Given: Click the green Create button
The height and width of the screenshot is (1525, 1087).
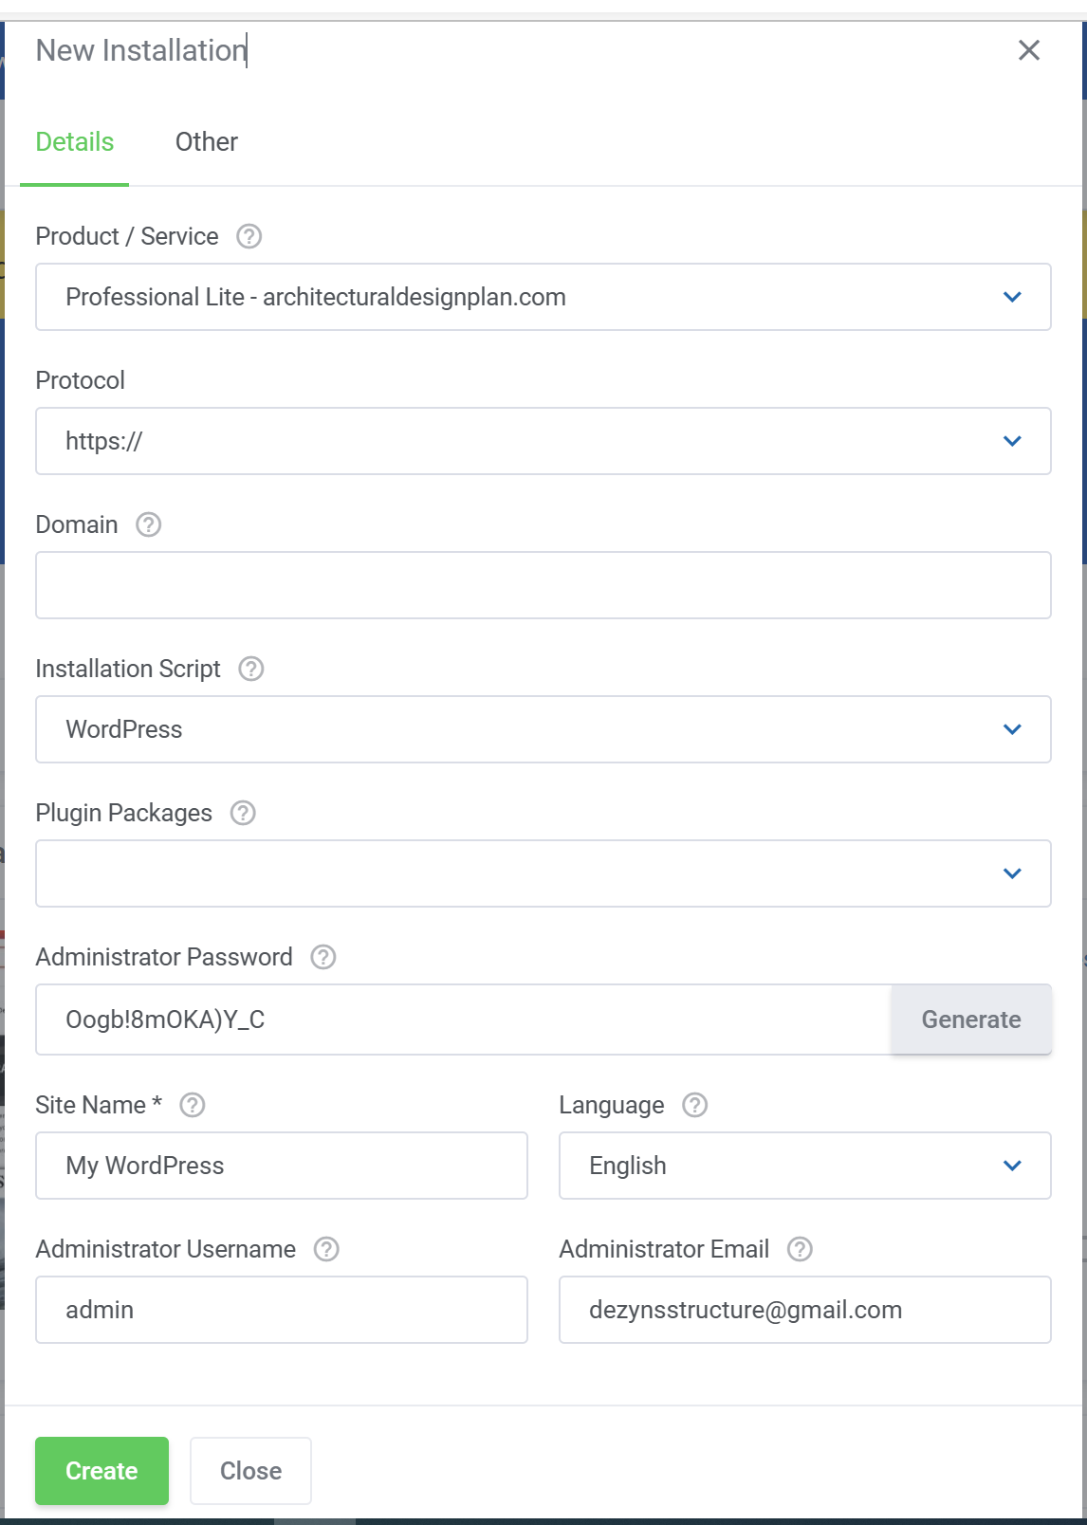Looking at the screenshot, I should pos(101,1471).
